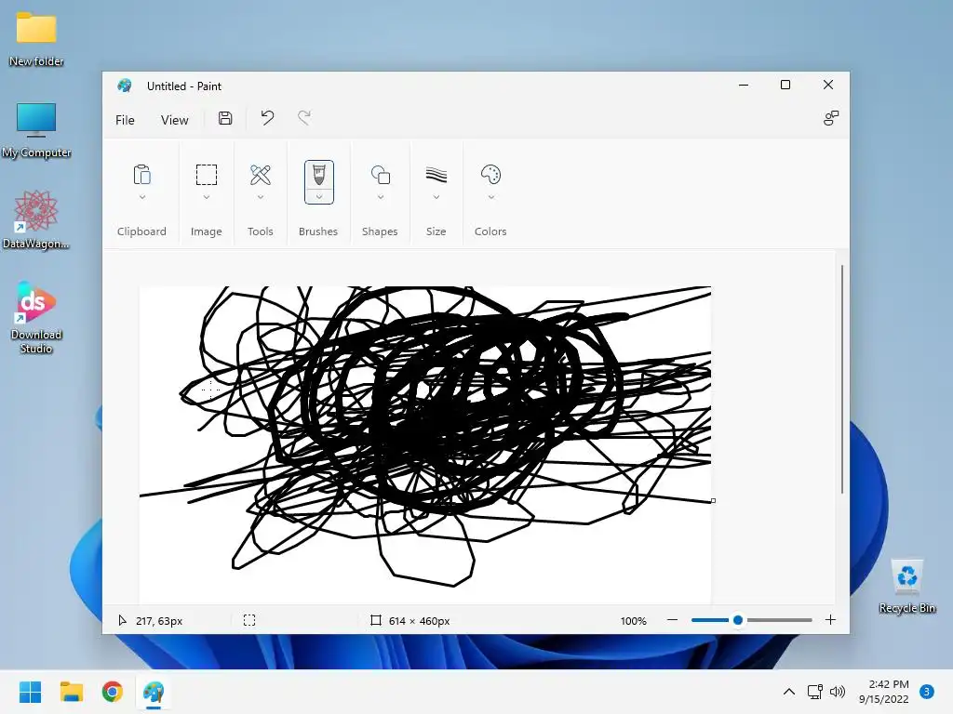Image resolution: width=953 pixels, height=714 pixels.
Task: Minimize the Paint window
Action: (x=744, y=85)
